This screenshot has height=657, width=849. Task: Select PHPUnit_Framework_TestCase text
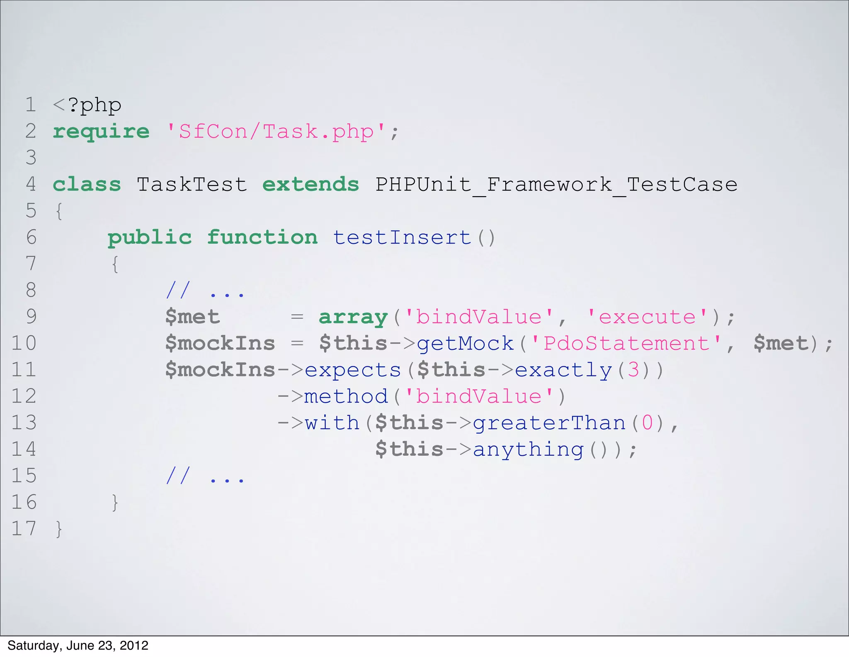(556, 185)
